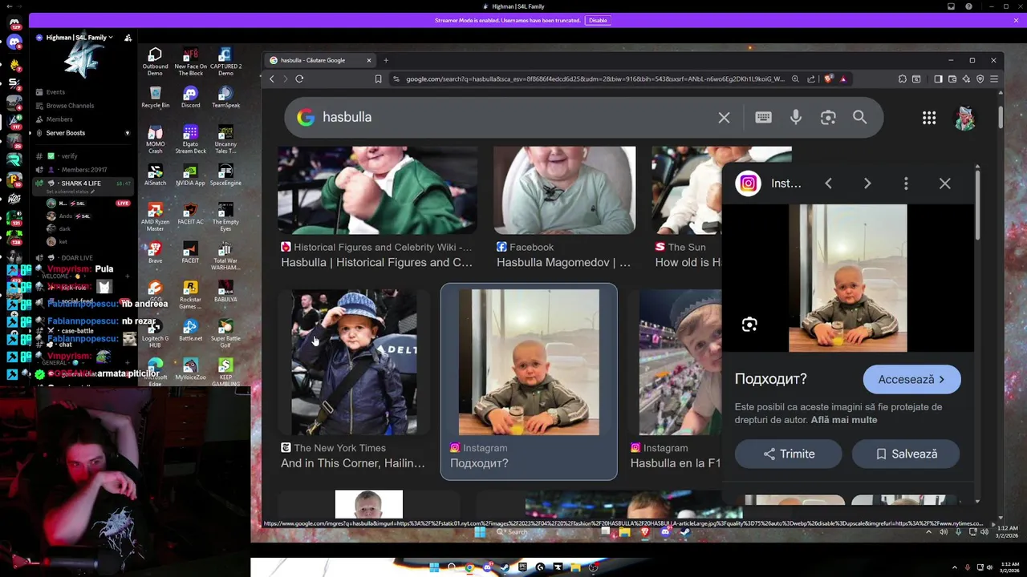The image size is (1027, 577).
Task: Close the image preview panel
Action: click(x=945, y=184)
